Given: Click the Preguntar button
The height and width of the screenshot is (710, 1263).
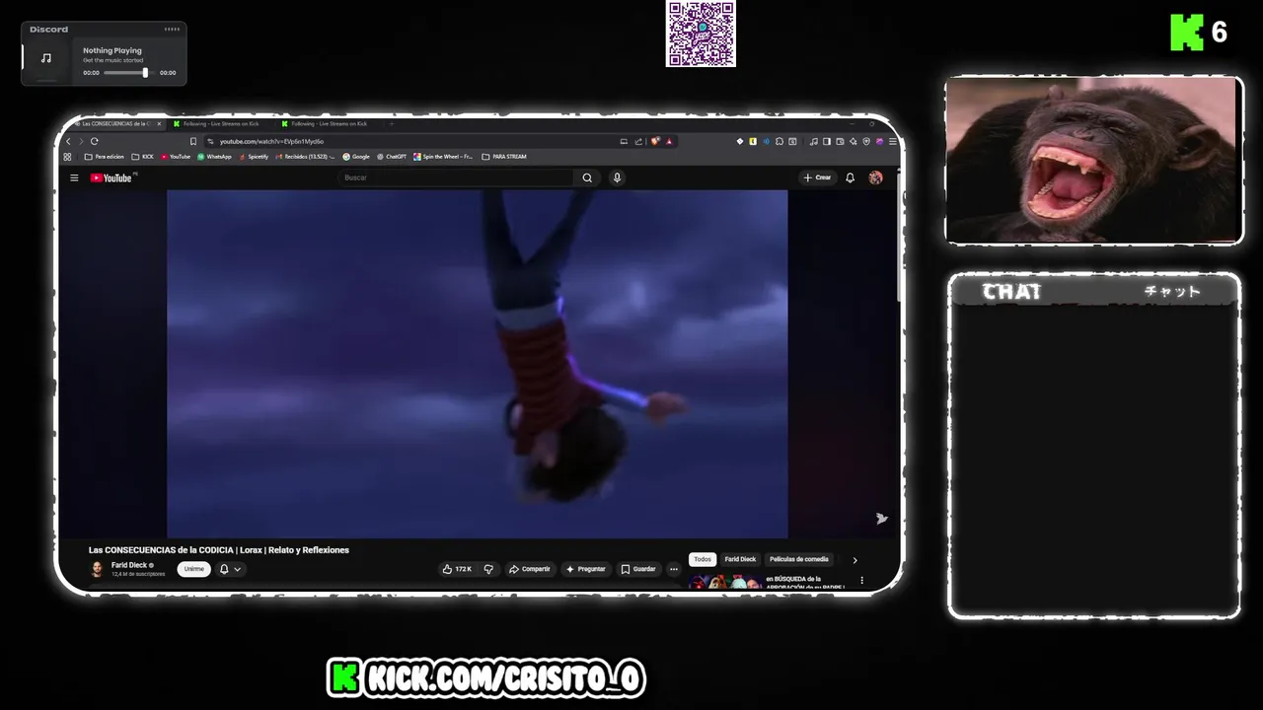Looking at the screenshot, I should tap(586, 569).
